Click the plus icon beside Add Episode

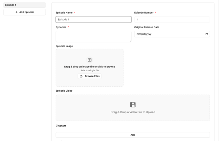[x=16, y=12]
